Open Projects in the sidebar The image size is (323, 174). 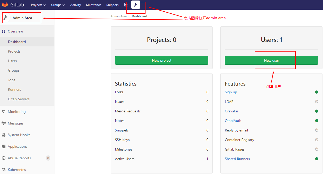click(x=27, y=51)
